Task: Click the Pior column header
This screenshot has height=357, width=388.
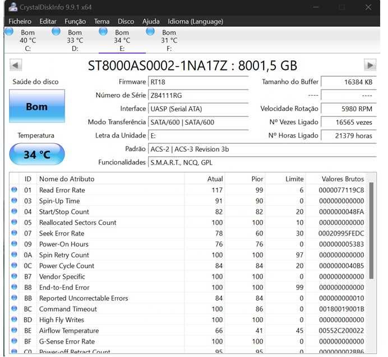Action: (244, 178)
